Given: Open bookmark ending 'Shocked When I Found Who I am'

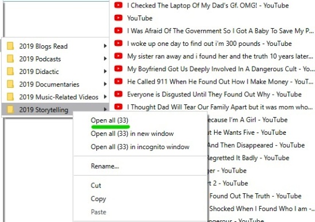Looking at the screenshot, I should point(261,209).
